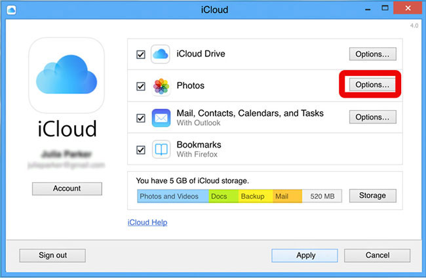Uncheck the Bookmarks checkbox

coord(141,149)
